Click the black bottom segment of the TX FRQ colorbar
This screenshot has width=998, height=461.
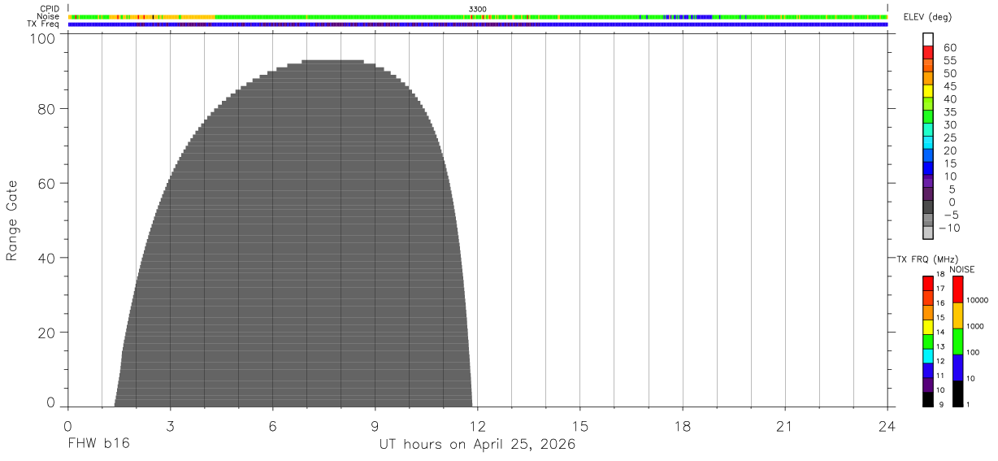coord(928,400)
